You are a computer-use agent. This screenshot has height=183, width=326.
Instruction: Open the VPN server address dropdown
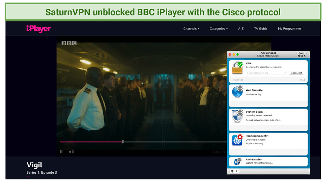click(x=286, y=73)
